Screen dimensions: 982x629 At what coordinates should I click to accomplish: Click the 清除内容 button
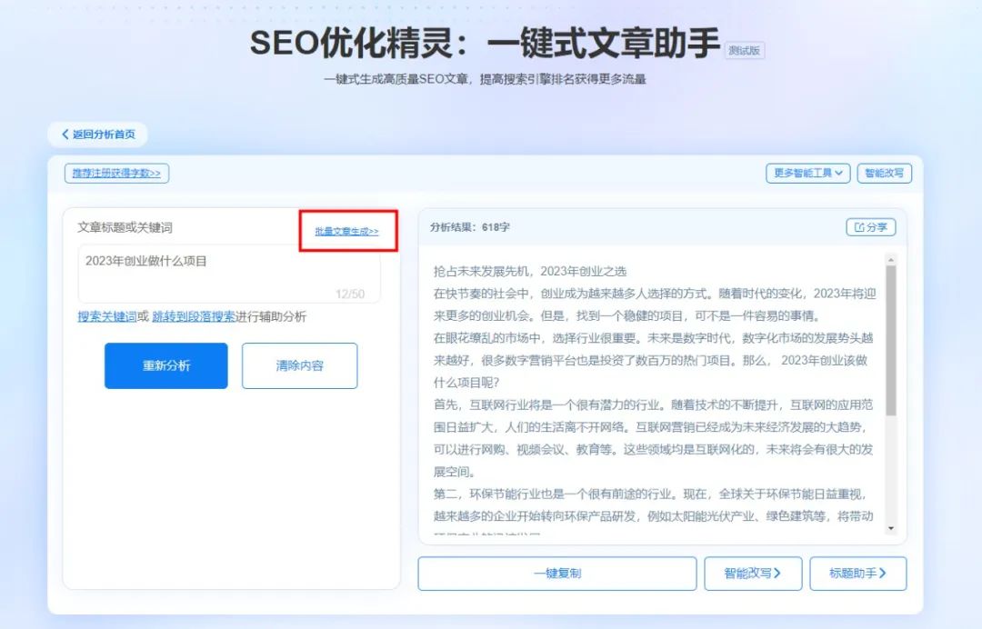(300, 365)
